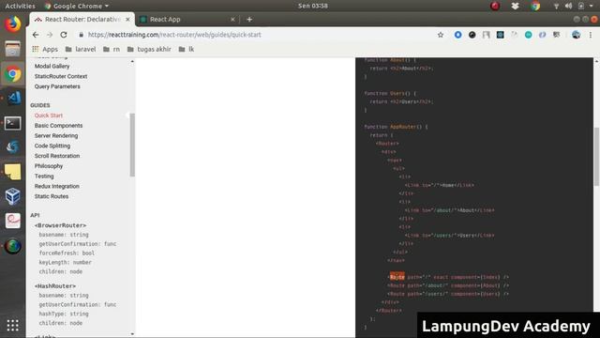The height and width of the screenshot is (338, 600).
Task: Switch to the React App tab
Action: coord(187,19)
